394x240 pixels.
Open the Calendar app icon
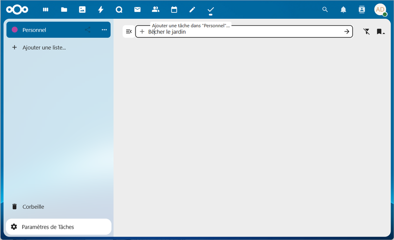pos(174,9)
